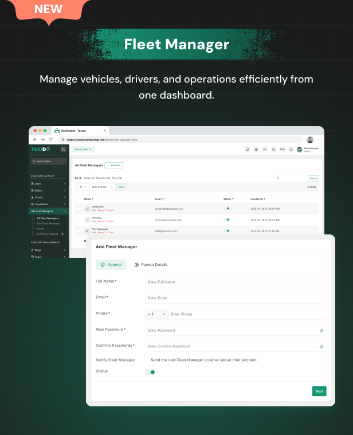Click the Janesmith J avatar
Image resolution: width=353 pixels, height=435 pixels.
87,209
